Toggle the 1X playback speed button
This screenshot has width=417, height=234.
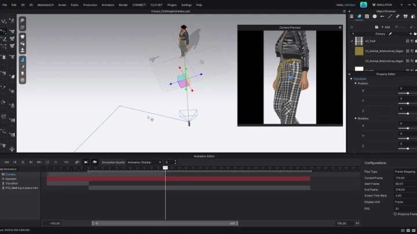(56, 162)
